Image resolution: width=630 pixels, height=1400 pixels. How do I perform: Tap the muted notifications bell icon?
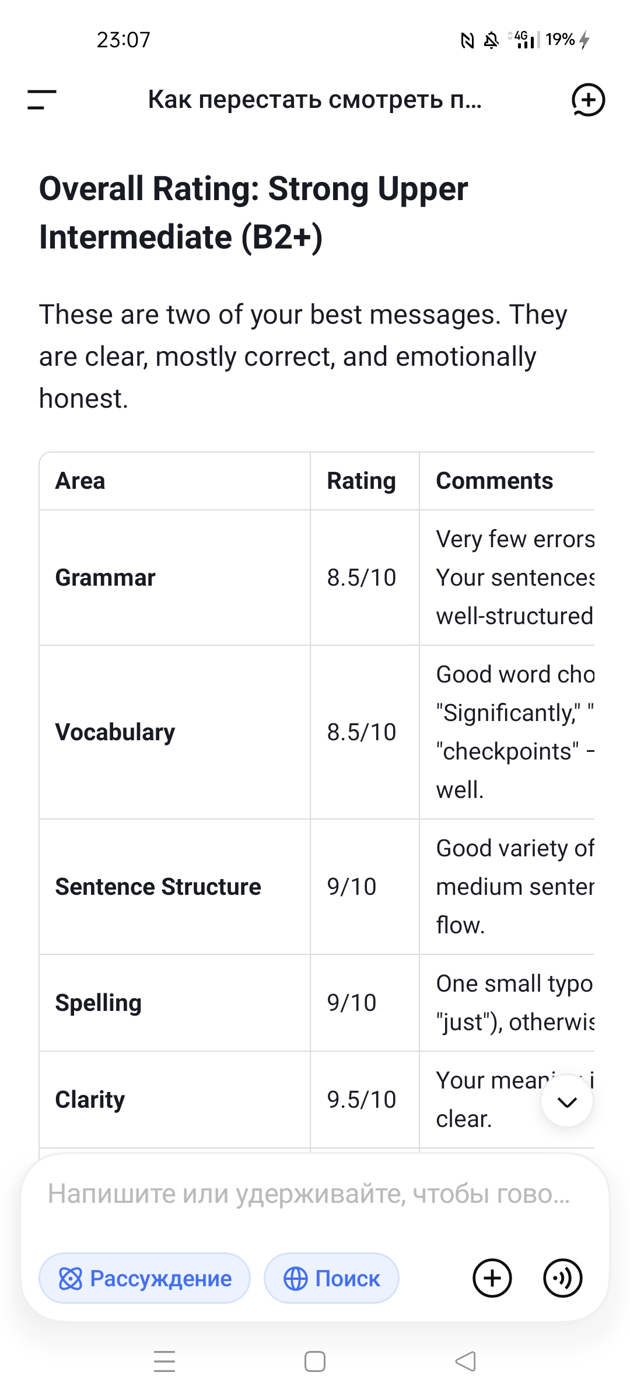coord(492,40)
